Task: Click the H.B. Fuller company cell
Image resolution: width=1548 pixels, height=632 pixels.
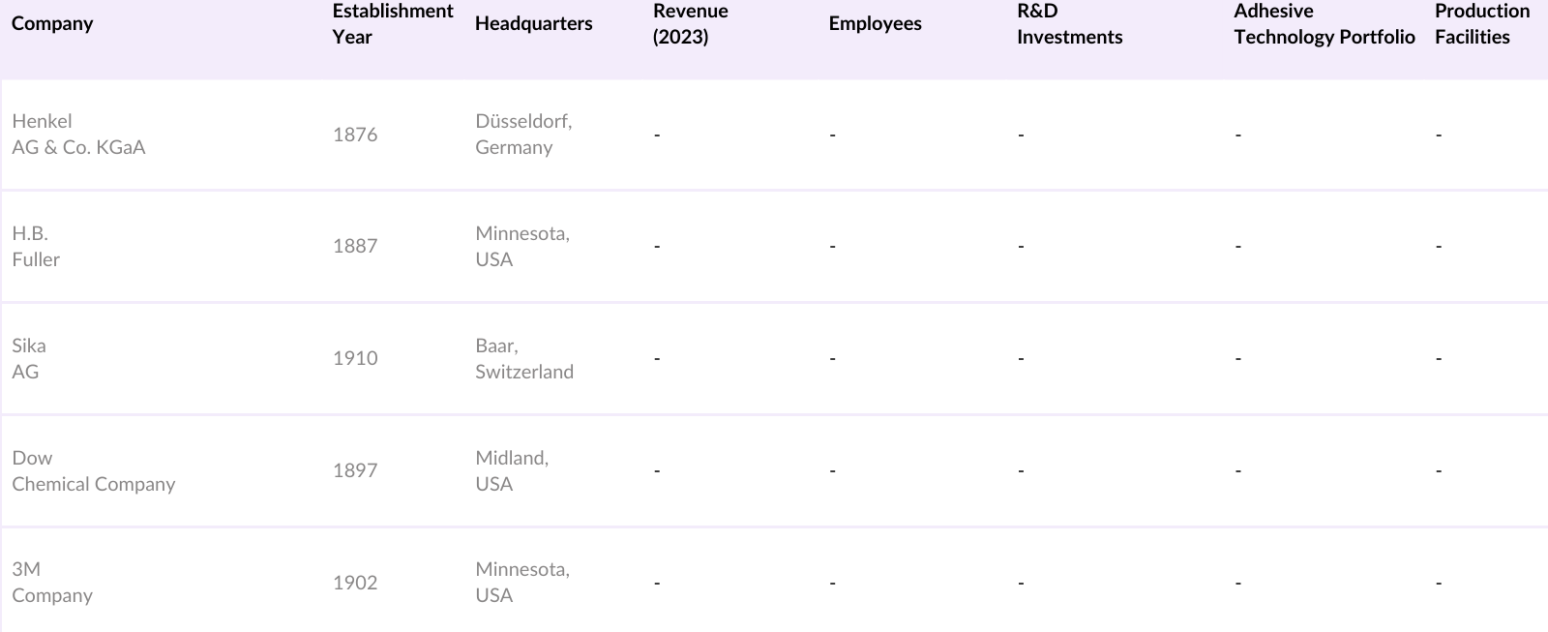Action: point(36,247)
